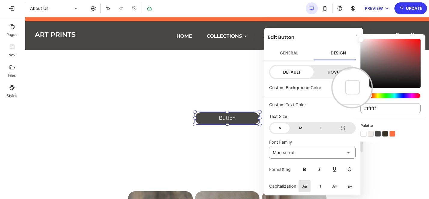This screenshot has height=199, width=429.
Task: Switch to the HOVER state
Action: 334,72
